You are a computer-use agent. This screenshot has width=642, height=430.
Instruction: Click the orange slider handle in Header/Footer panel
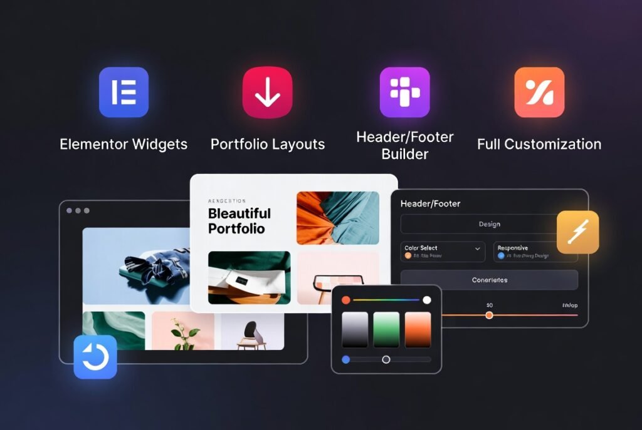tap(489, 315)
